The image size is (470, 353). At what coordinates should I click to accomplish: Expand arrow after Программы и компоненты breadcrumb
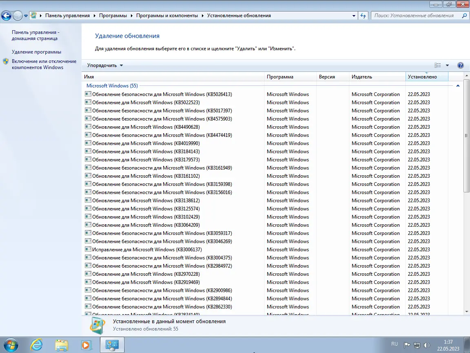point(203,16)
